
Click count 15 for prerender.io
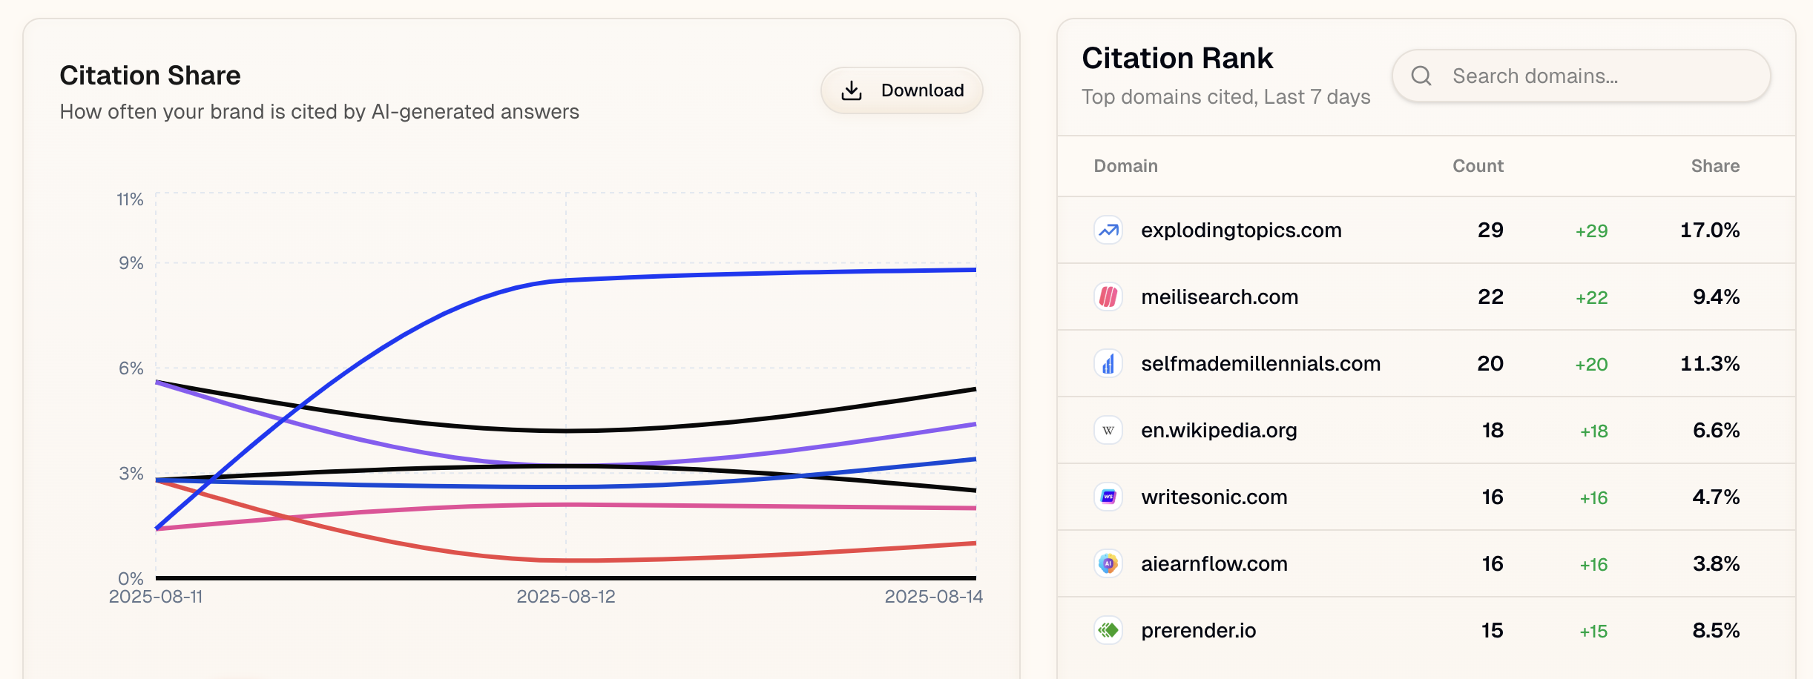1493,630
